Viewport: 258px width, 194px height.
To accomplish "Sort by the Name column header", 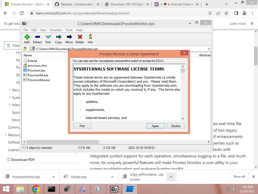I will coord(28,55).
